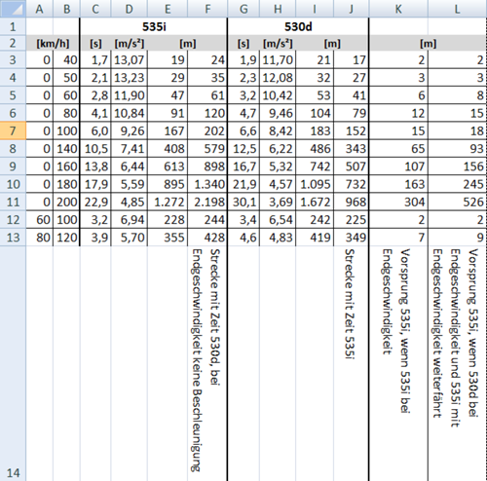Image resolution: width=487 pixels, height=481 pixels.
Task: Select the cell with value 5,59
Action: [x=129, y=184]
